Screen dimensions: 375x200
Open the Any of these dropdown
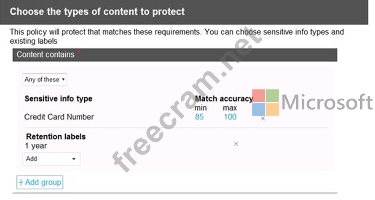click(45, 79)
